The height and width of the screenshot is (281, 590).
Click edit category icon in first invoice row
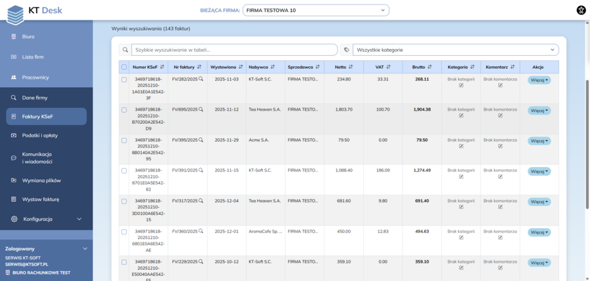point(461,84)
